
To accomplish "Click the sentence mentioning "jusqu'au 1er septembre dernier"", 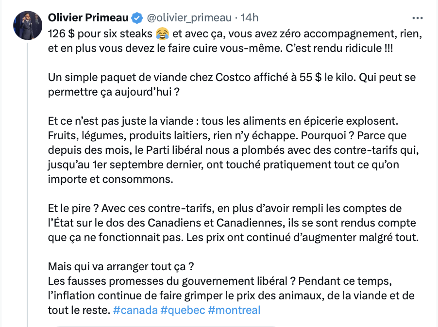I will pos(223,164).
